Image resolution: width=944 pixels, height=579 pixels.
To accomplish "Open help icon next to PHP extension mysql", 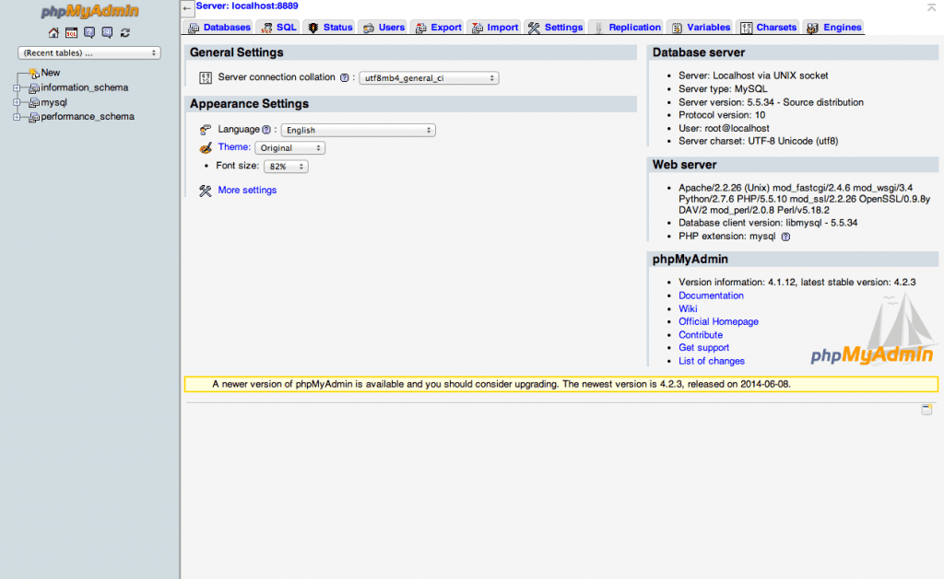I will (x=785, y=237).
